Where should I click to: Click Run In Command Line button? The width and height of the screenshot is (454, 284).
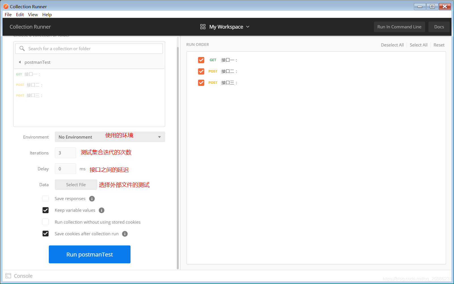(399, 27)
